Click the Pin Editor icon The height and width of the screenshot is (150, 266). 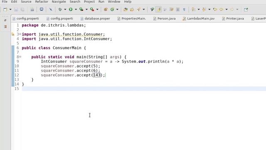coord(246,10)
